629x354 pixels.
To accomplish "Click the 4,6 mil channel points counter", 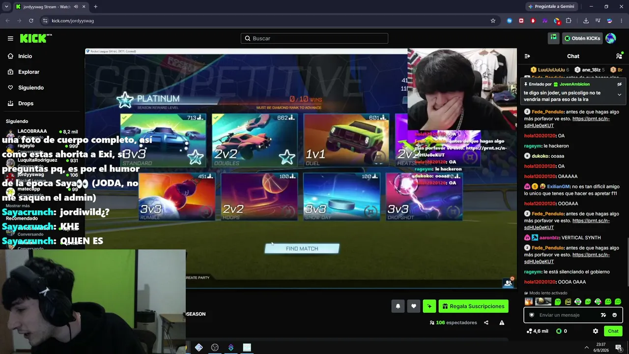I will (537, 331).
